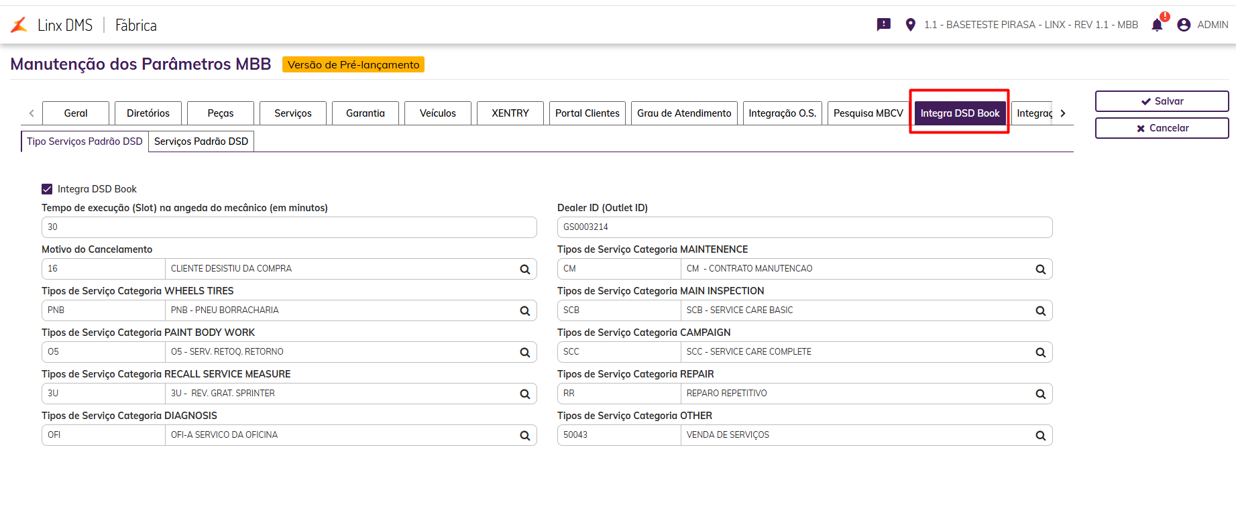Click the location pin icon
Image resolution: width=1236 pixels, height=527 pixels.
pyautogui.click(x=910, y=25)
